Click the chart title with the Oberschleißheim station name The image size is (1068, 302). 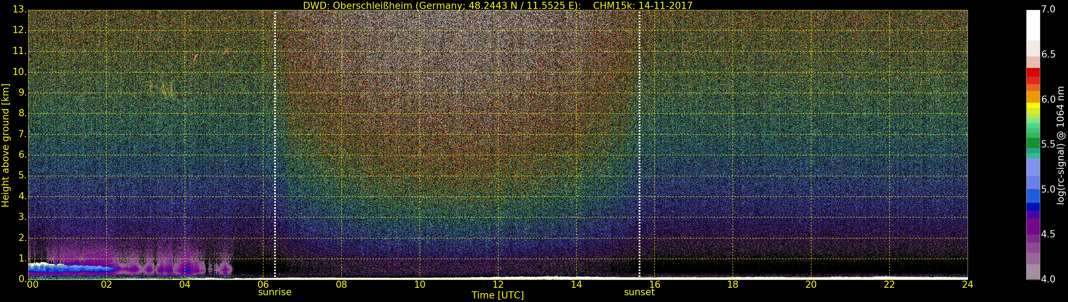[498, 5]
